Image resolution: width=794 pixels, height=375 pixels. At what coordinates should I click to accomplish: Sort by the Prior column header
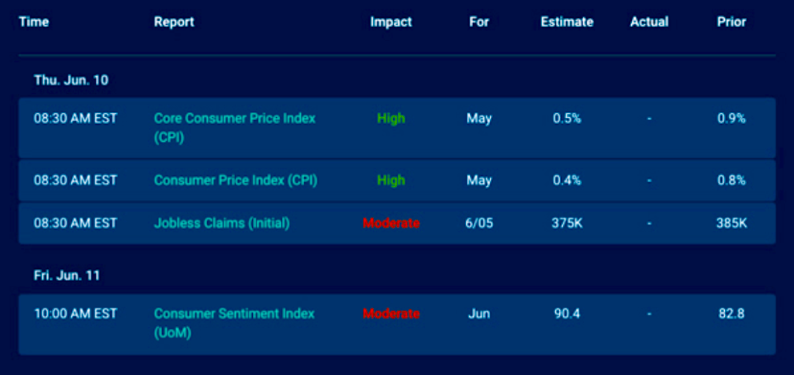(731, 22)
